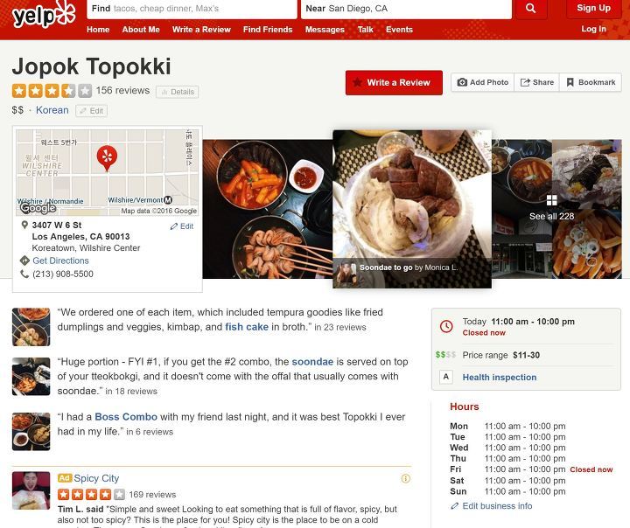Click the Price range $11-30 text
Screen dimensions: 630x528
[501, 355]
